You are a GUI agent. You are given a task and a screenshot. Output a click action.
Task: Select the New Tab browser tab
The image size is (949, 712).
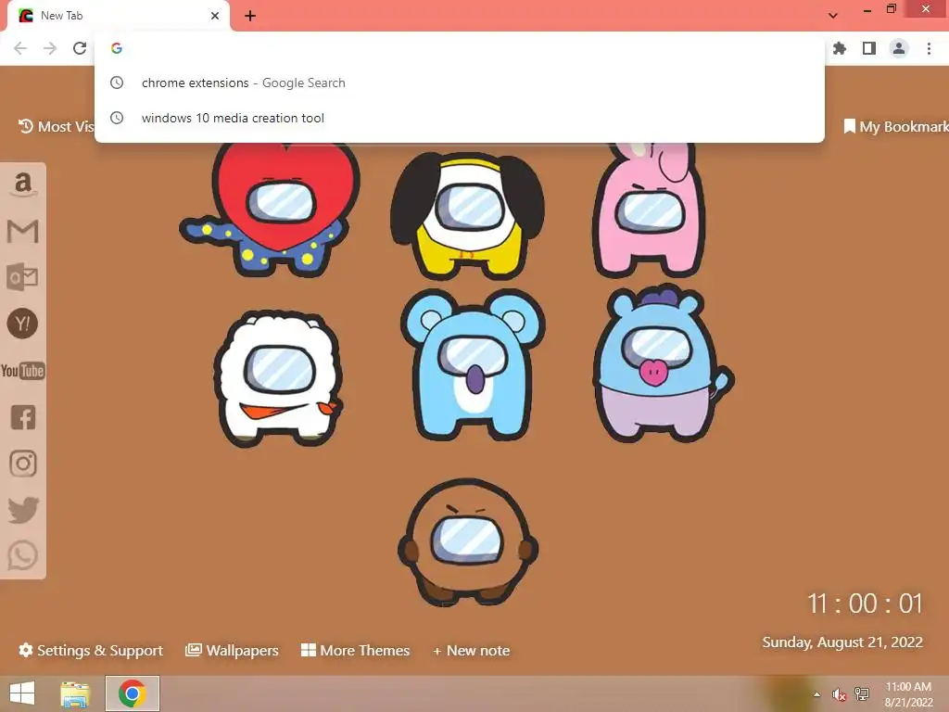(118, 16)
